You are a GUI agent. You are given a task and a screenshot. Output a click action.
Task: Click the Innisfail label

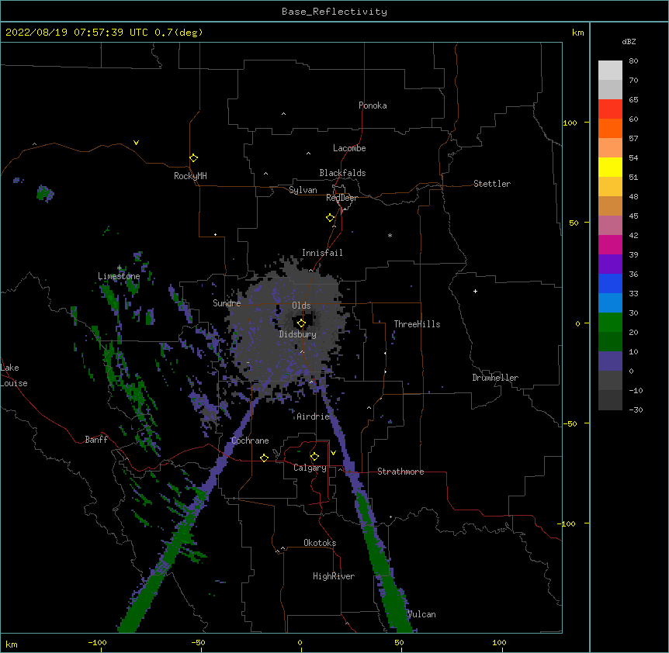322,253
